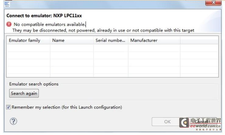Click the eeworld watermark logo icon

tap(184, 123)
